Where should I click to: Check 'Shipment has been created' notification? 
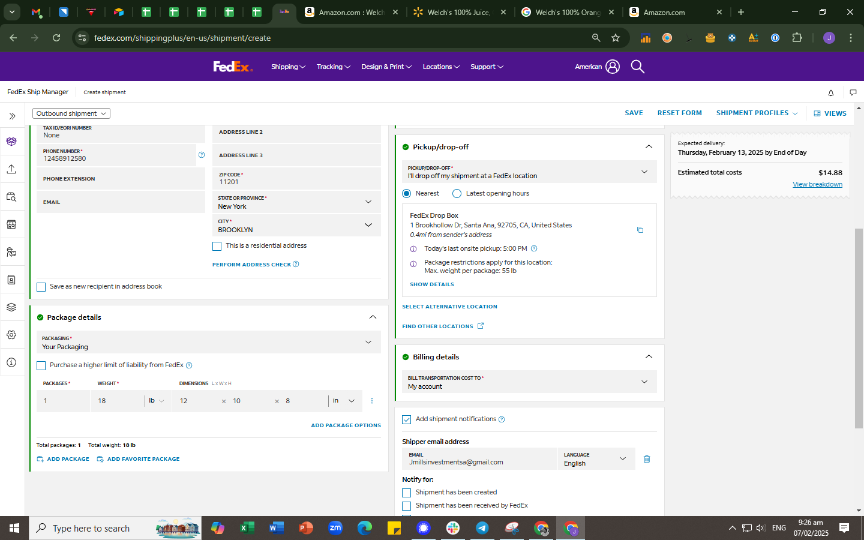point(407,493)
